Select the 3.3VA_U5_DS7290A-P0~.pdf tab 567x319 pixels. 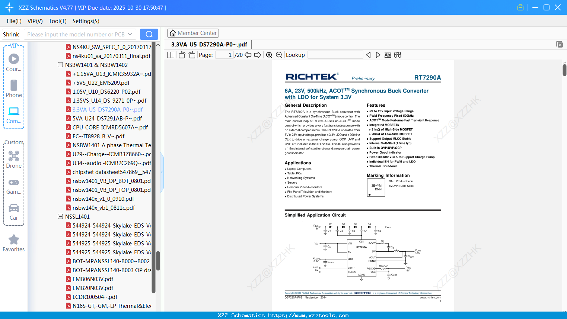coord(209,45)
